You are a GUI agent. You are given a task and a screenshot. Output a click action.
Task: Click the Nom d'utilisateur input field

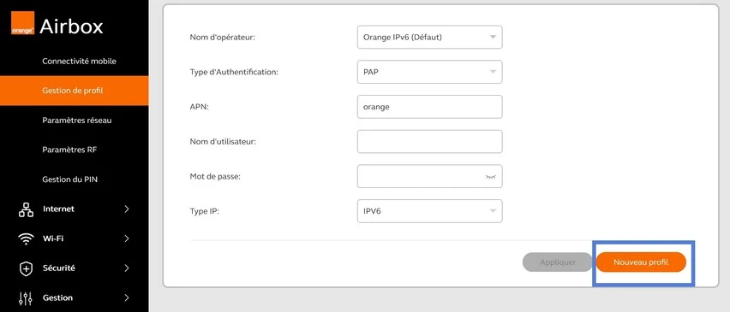[x=430, y=142]
